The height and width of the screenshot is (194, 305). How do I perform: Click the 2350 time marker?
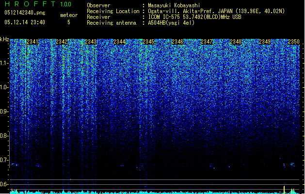click(x=294, y=42)
